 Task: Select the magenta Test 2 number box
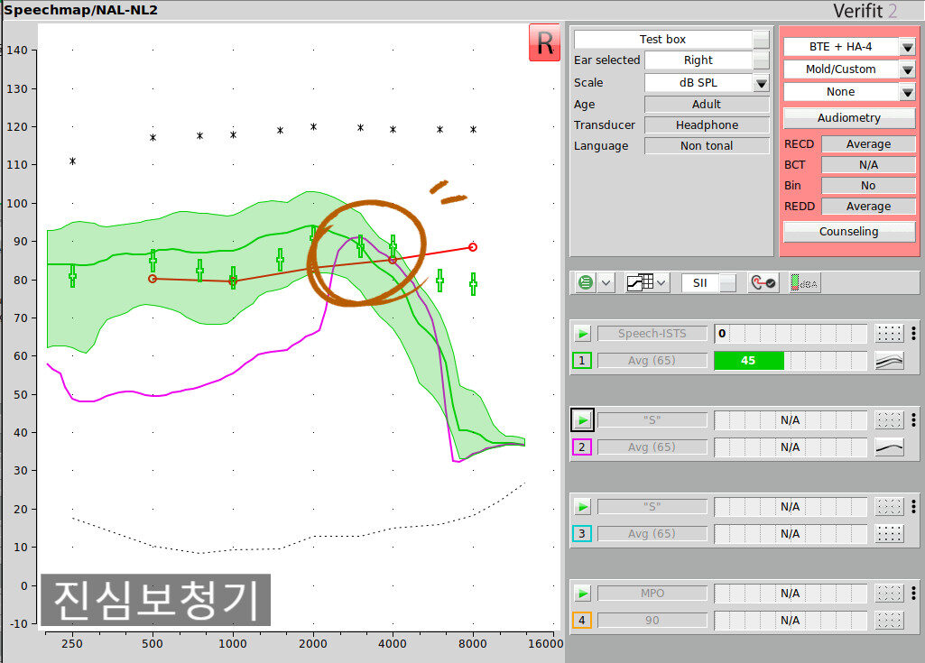[x=582, y=447]
